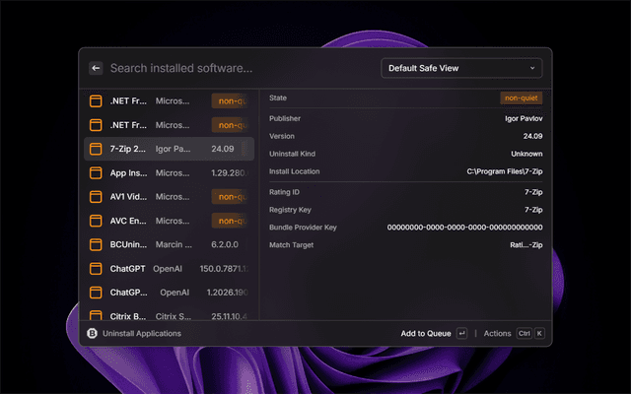Select the App Ins... list entry name
This screenshot has height=394, width=631.
click(x=128, y=173)
